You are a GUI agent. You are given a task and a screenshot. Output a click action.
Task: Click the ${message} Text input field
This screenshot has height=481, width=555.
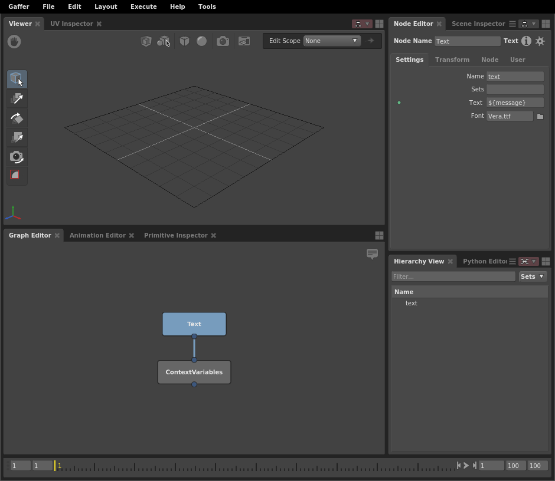[x=515, y=103]
